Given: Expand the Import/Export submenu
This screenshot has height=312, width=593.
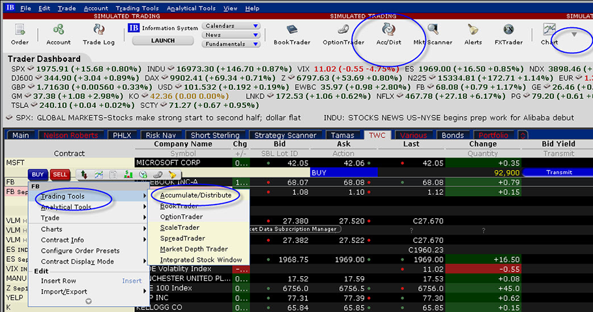Looking at the screenshot, I should (90, 292).
